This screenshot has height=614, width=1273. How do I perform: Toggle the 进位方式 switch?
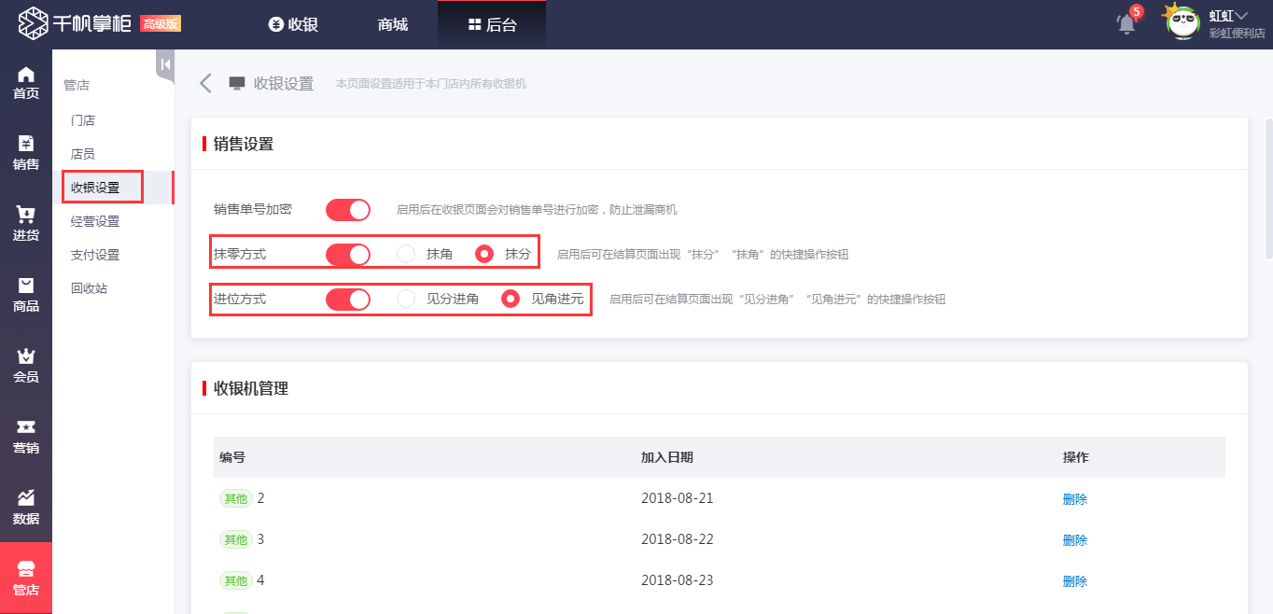(348, 299)
